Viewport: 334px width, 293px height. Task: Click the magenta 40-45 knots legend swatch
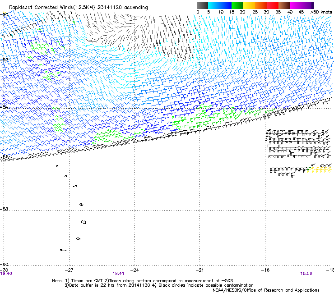296,5
